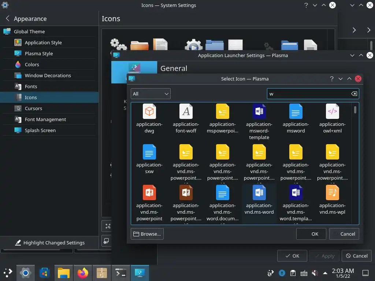This screenshot has height=281, width=375.
Task: Open Dolphin file manager from taskbar
Action: point(64,273)
